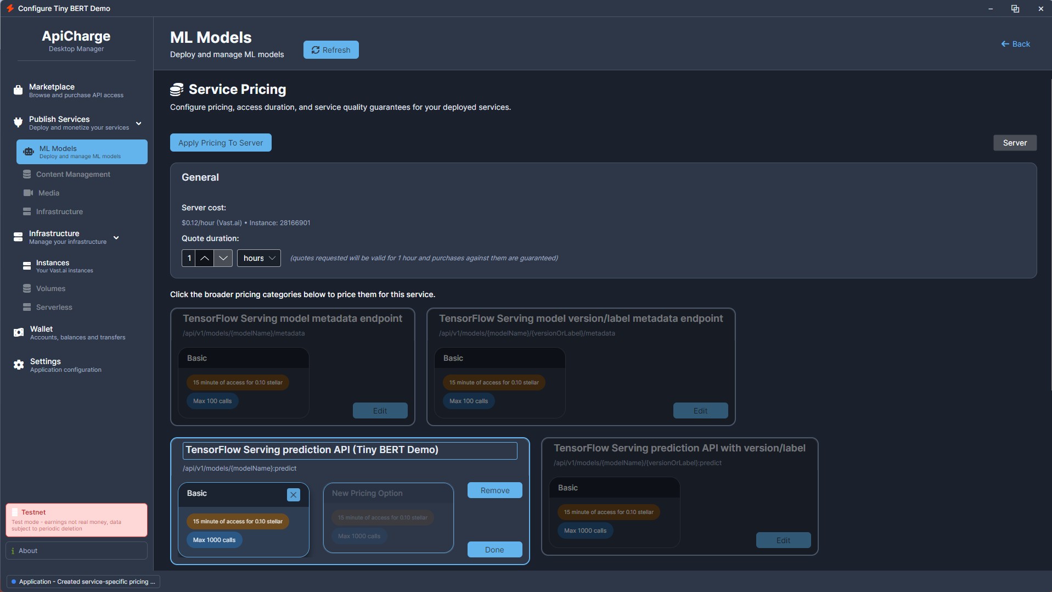Click the Publish Services plug icon
Viewport: 1052px width, 592px height.
pyautogui.click(x=18, y=122)
